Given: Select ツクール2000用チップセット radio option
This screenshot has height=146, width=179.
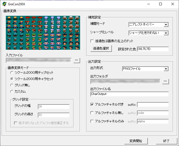Looking at the screenshot, I should [x=12, y=72].
